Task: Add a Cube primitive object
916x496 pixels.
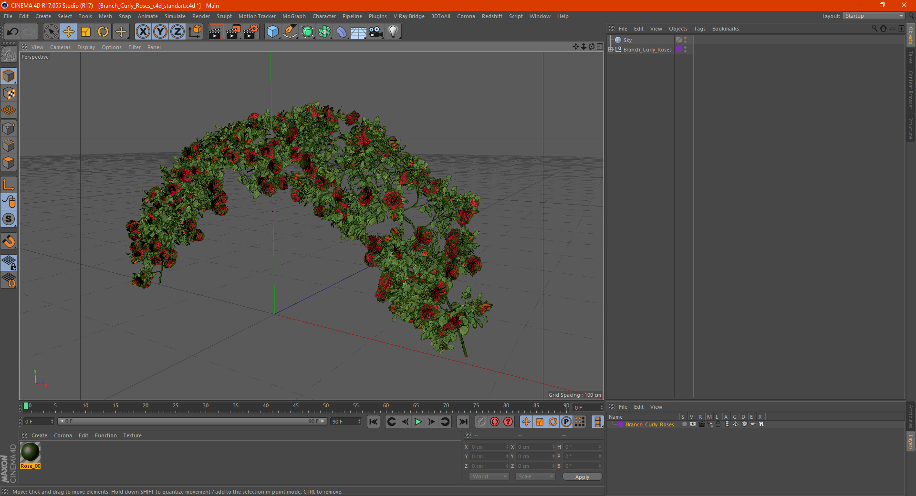Action: (x=273, y=32)
